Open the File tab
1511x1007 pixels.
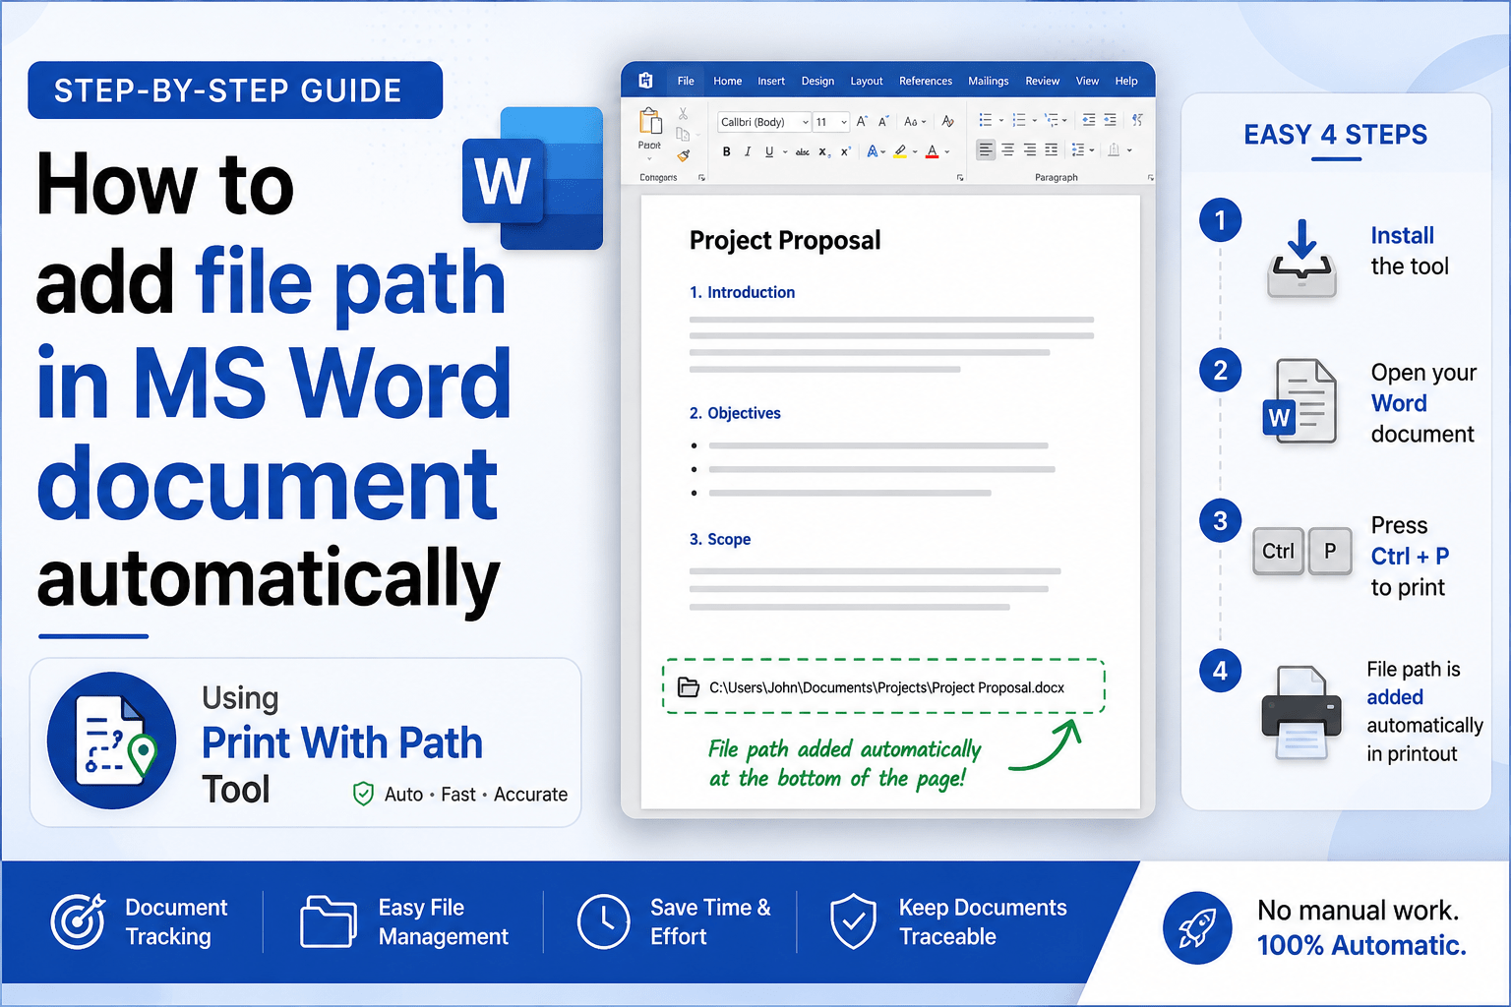pos(686,81)
